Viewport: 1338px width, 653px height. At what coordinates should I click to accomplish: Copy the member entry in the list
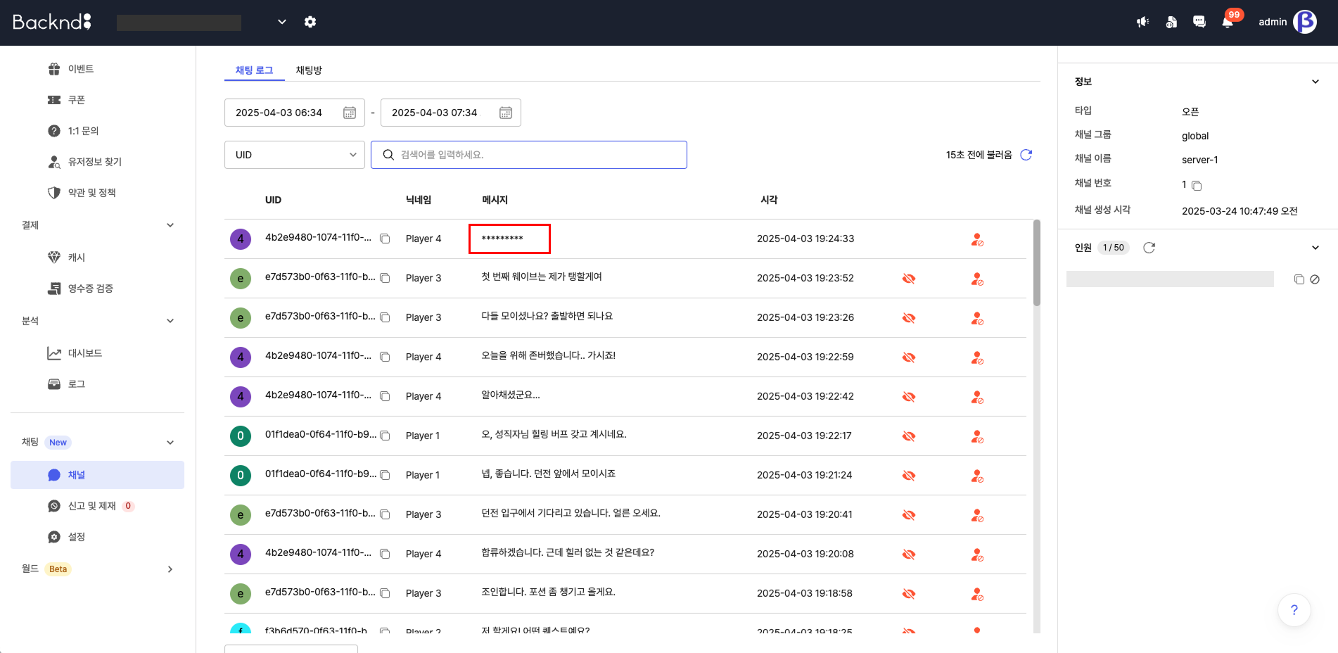coord(1299,279)
